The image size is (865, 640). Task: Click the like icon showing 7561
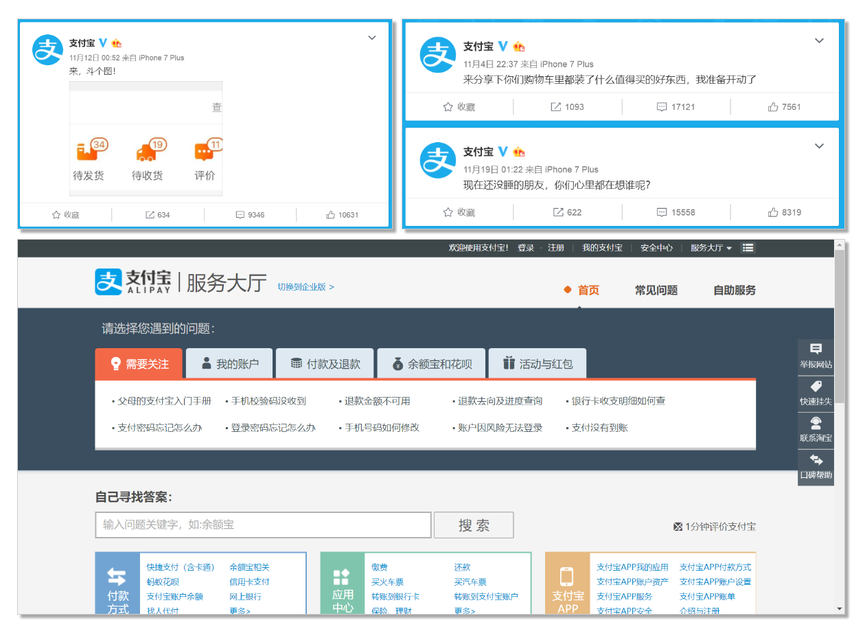pos(773,107)
